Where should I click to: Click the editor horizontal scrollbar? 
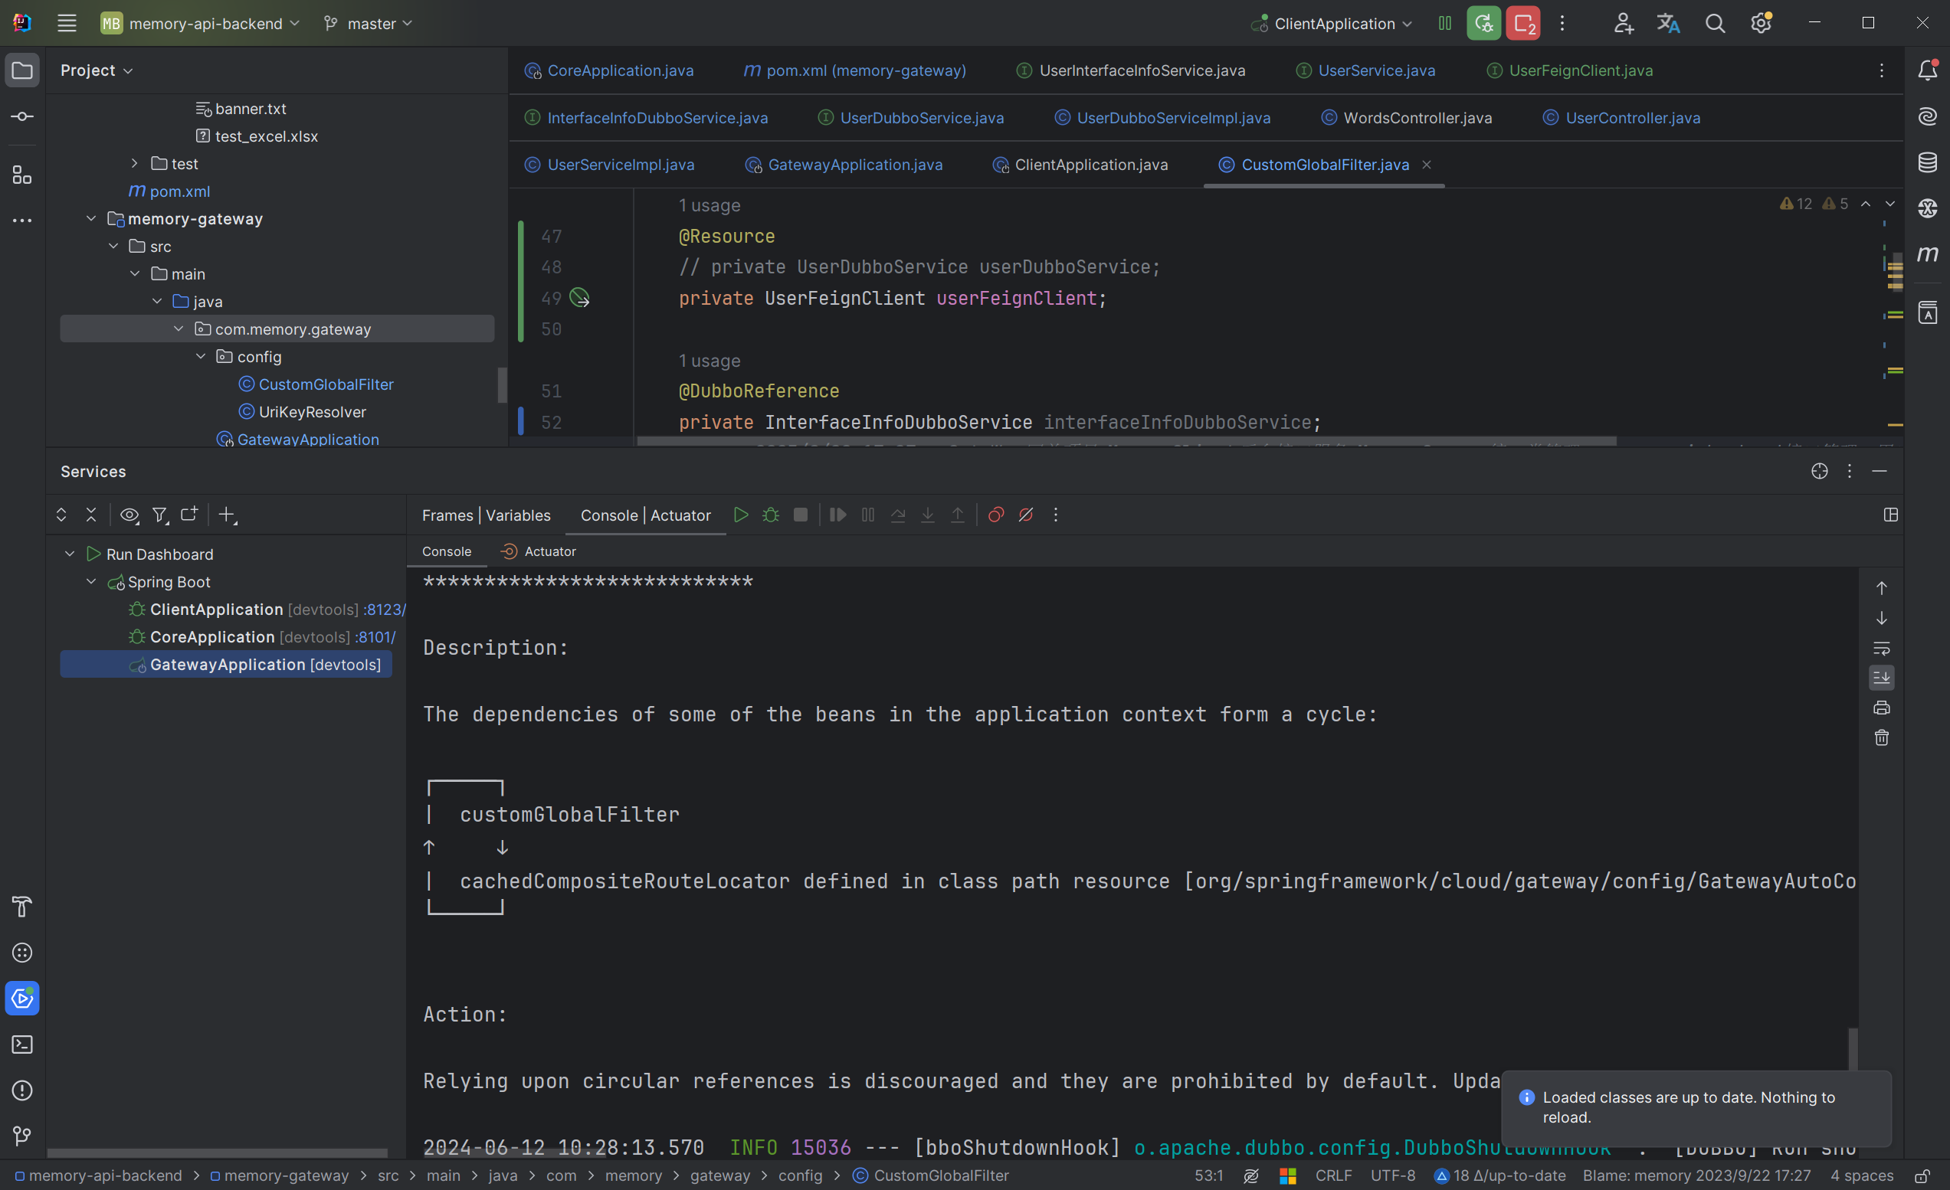point(1126,441)
